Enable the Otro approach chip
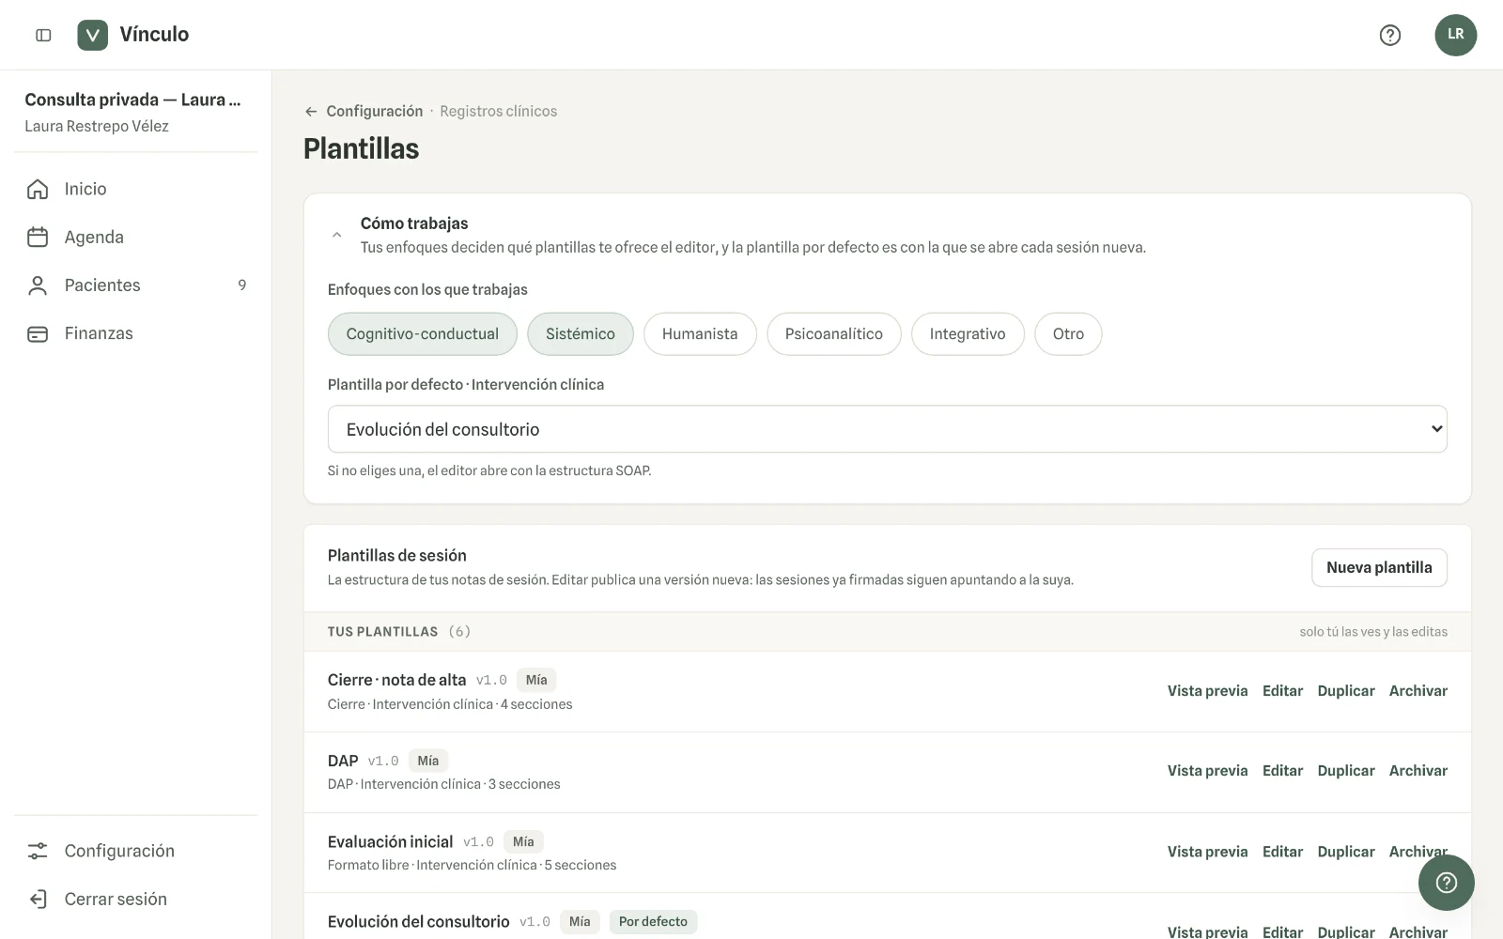 1068,333
